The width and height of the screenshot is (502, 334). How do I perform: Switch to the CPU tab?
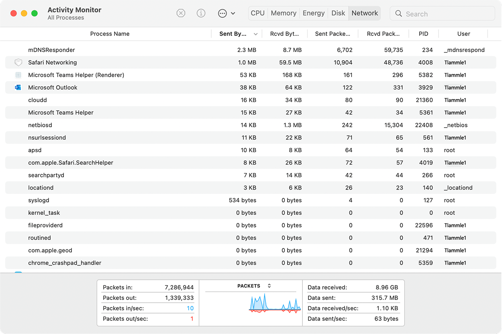257,13
